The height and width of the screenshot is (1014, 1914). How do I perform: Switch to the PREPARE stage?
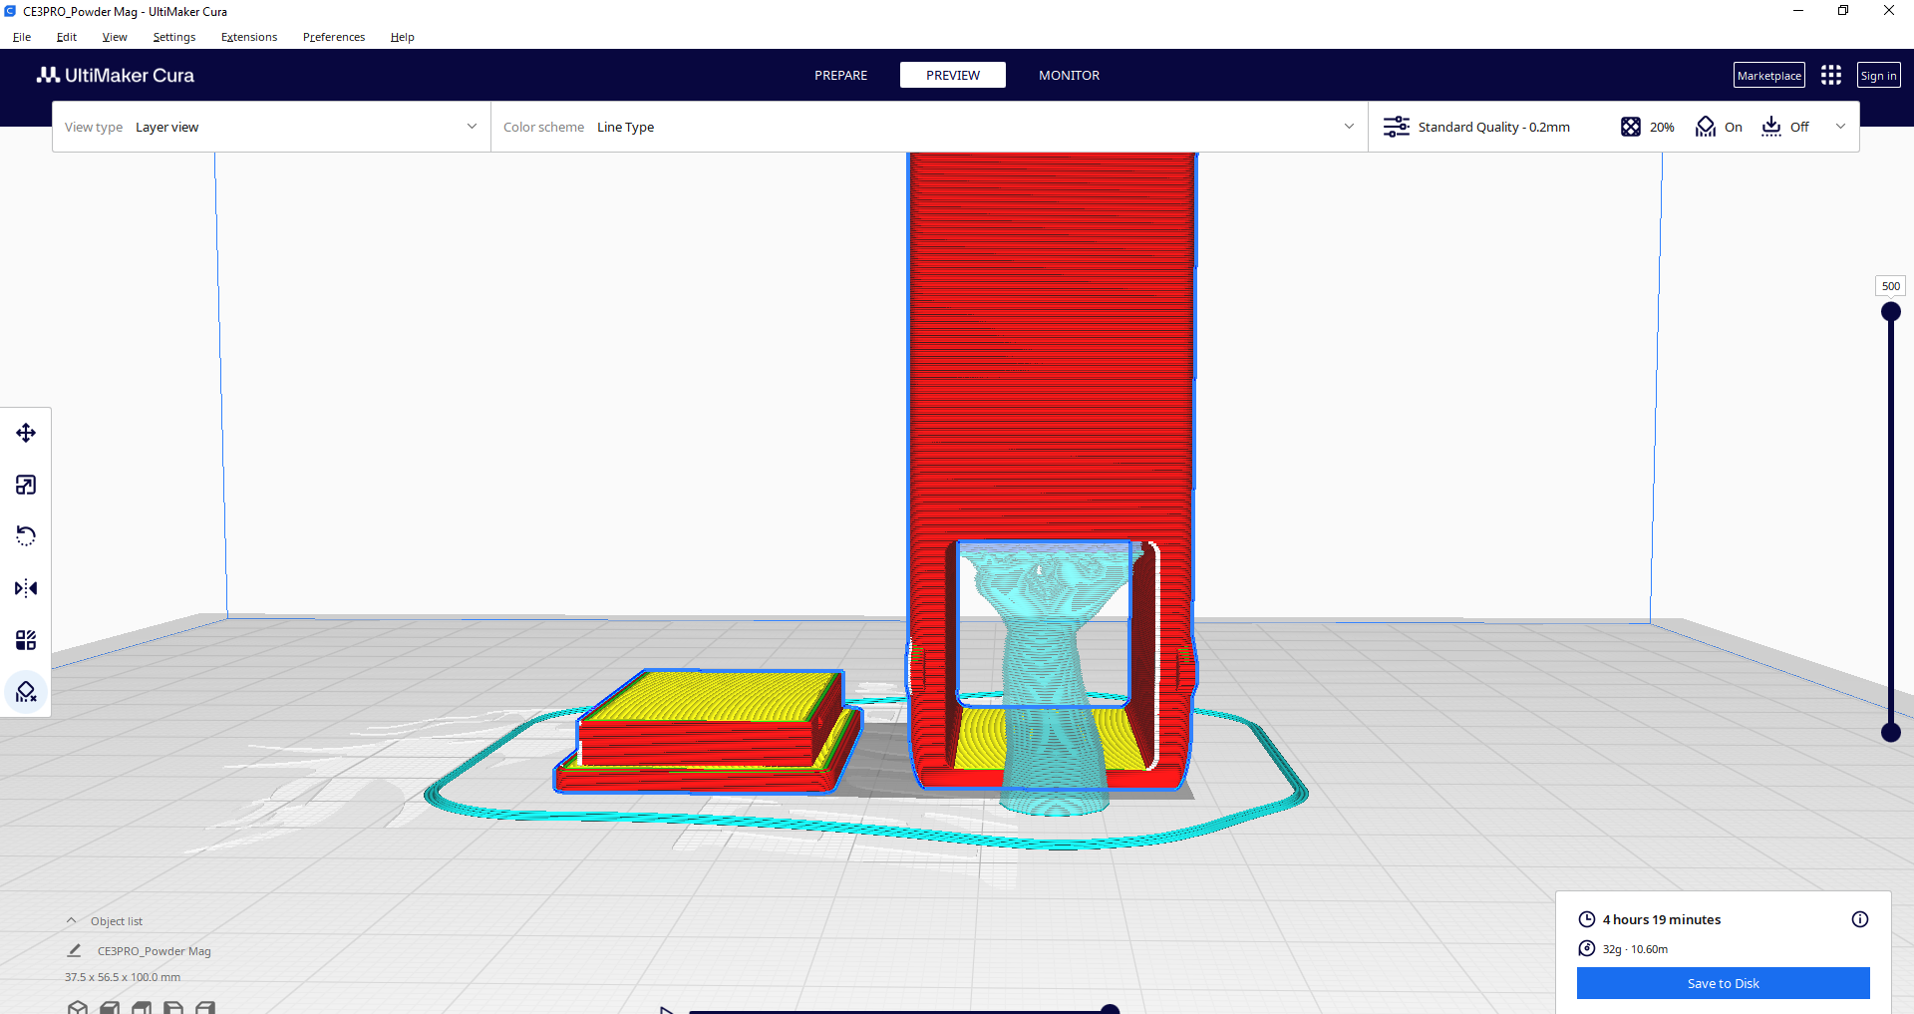point(840,75)
